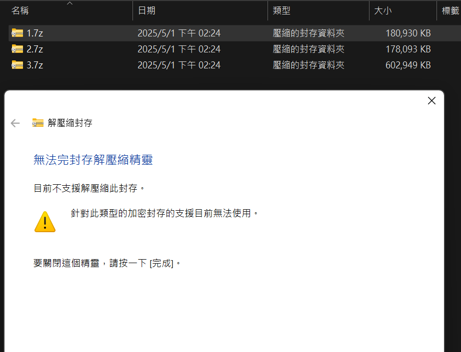Click the 要關閉這個精靈 instruction text
Screen dimensions: 461x352
pos(106,263)
